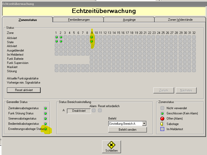Click the green Zentralensabotagestatus indicator
The image size is (207, 155).
pyautogui.click(x=46, y=108)
